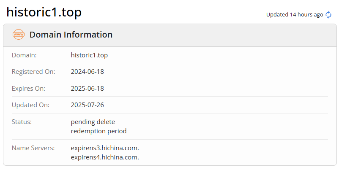The height and width of the screenshot is (170, 339).
Task: Click the 'Expires On:' label
Action: pos(28,89)
